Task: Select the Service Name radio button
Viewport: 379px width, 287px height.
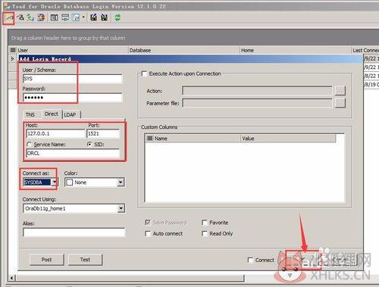Action: [29, 145]
